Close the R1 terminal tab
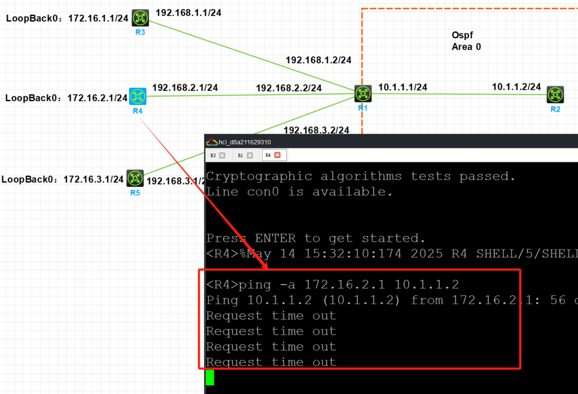 250,156
